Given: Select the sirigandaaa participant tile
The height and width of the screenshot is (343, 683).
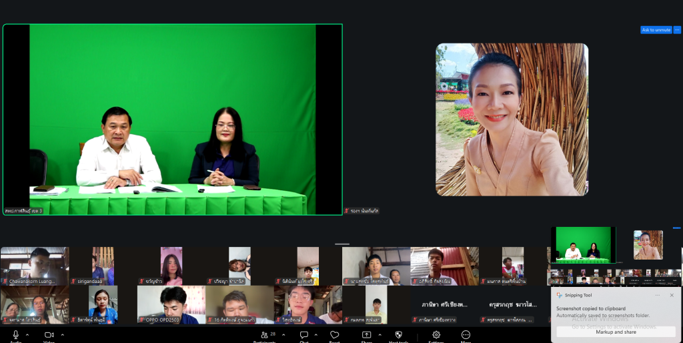Looking at the screenshot, I should [103, 266].
